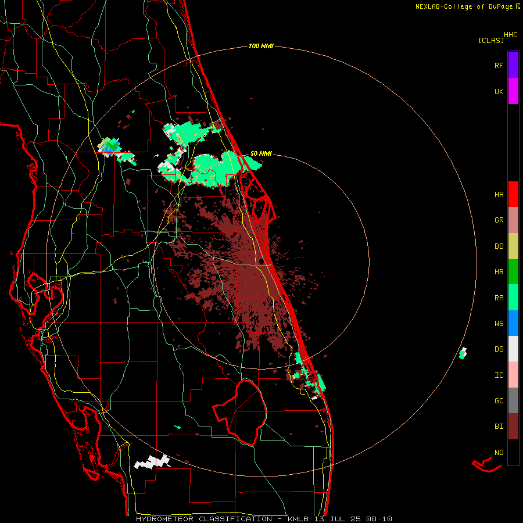The height and width of the screenshot is (523, 523).
Task: Click the DS legend label
Action: pos(499,349)
